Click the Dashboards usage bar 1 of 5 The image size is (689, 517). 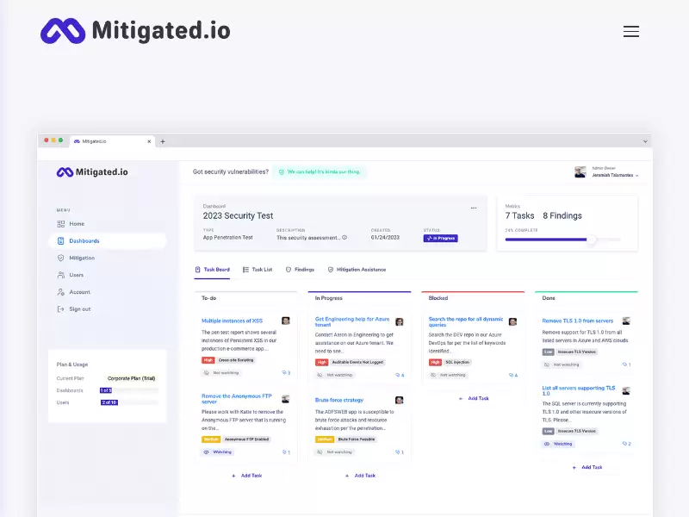click(x=128, y=390)
